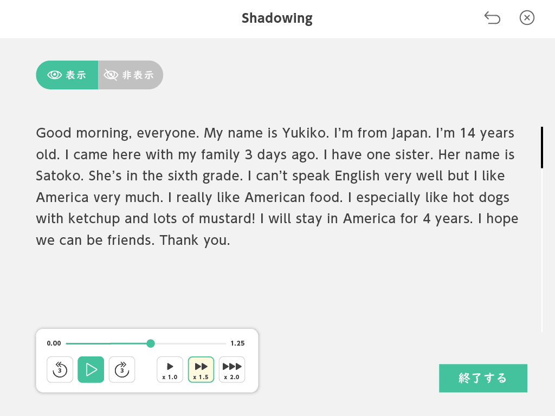Click the black scrollbar thumb
Viewport: 555px width, 416px height.
[542, 147]
